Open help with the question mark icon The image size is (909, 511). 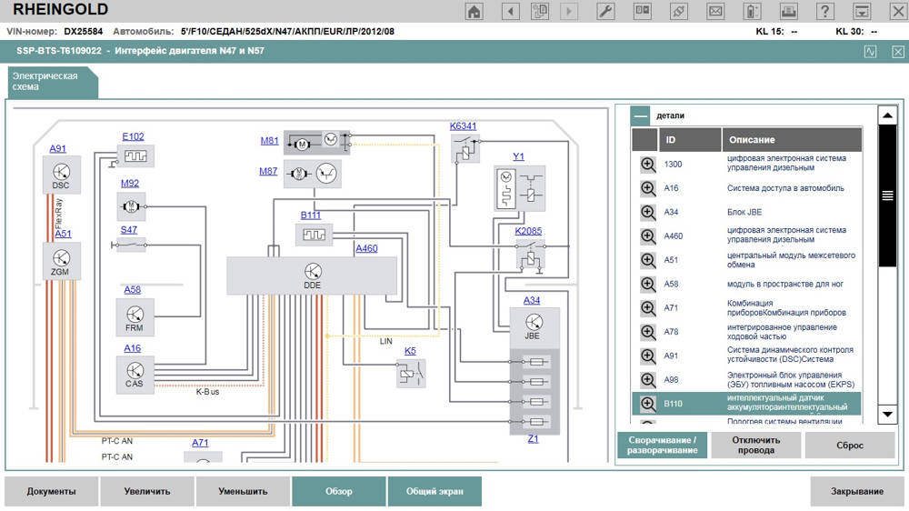[x=825, y=11]
